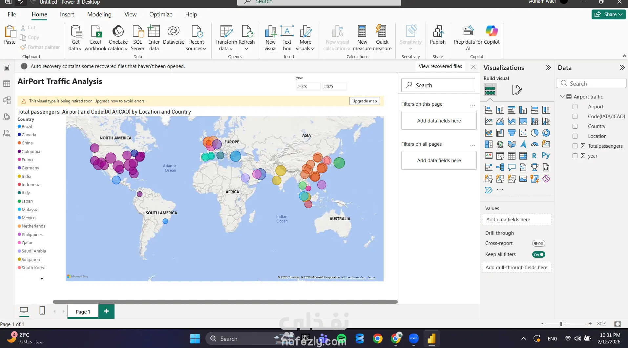Image resolution: width=628 pixels, height=348 pixels.
Task: Collapse the Airport traffic table tree
Action: 562,97
